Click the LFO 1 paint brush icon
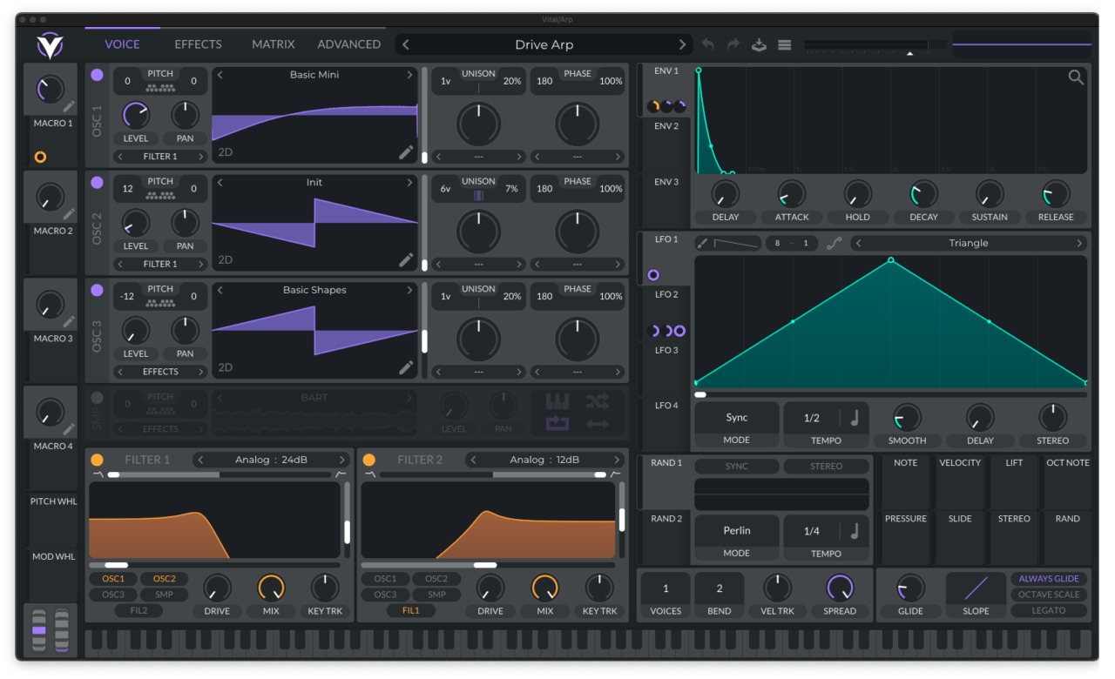Image resolution: width=1115 pixels, height=679 pixels. click(x=702, y=244)
